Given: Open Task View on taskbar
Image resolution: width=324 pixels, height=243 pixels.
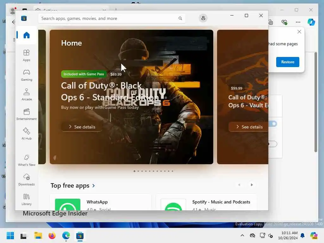Looking at the screenshot, I should tap(23, 235).
